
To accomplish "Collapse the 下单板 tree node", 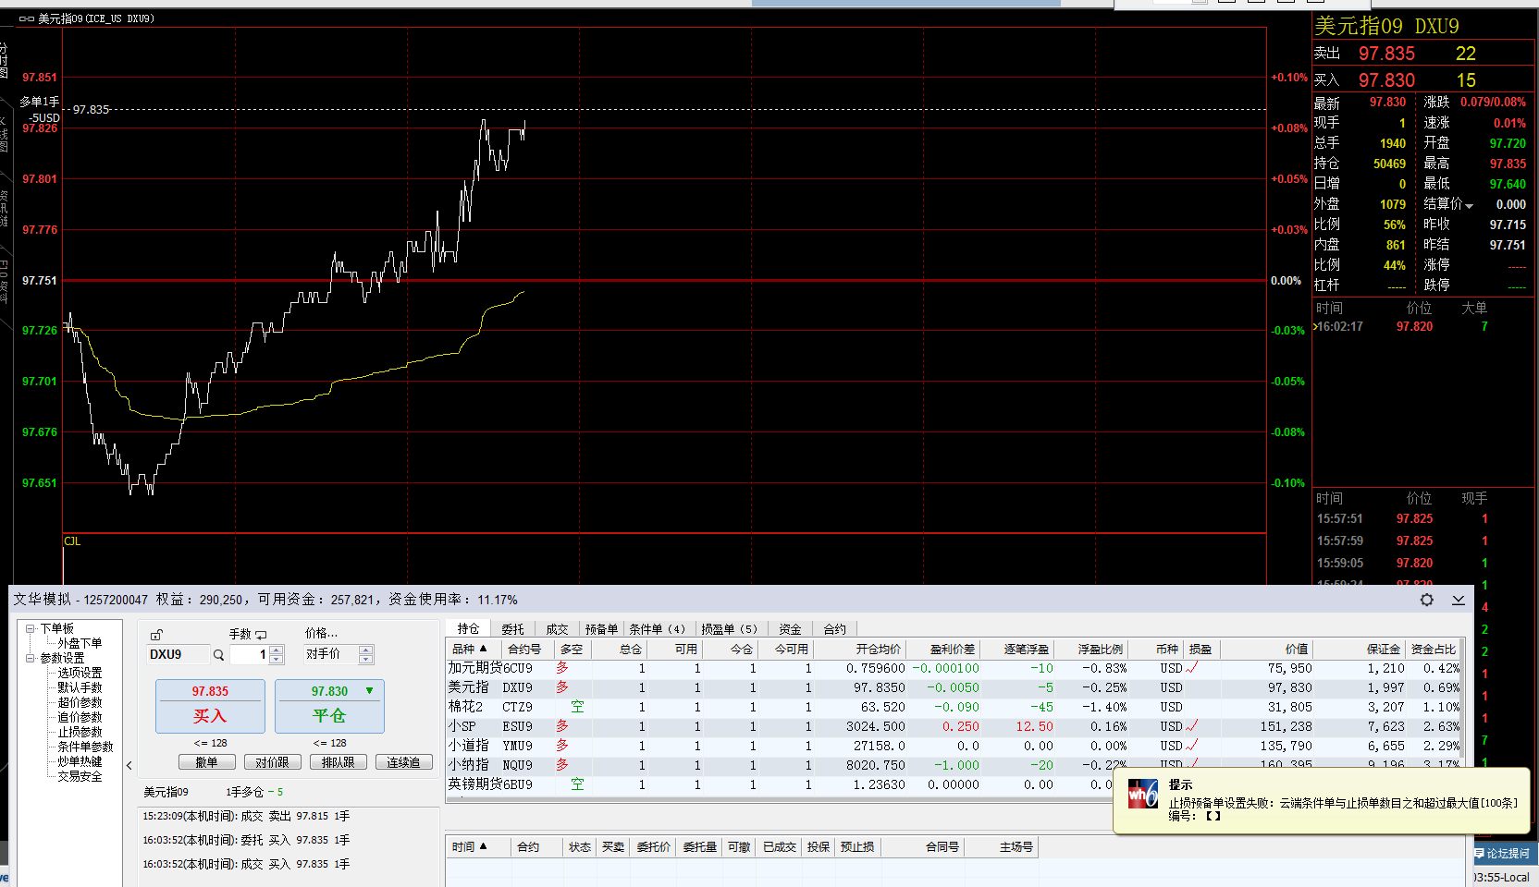I will coord(31,628).
